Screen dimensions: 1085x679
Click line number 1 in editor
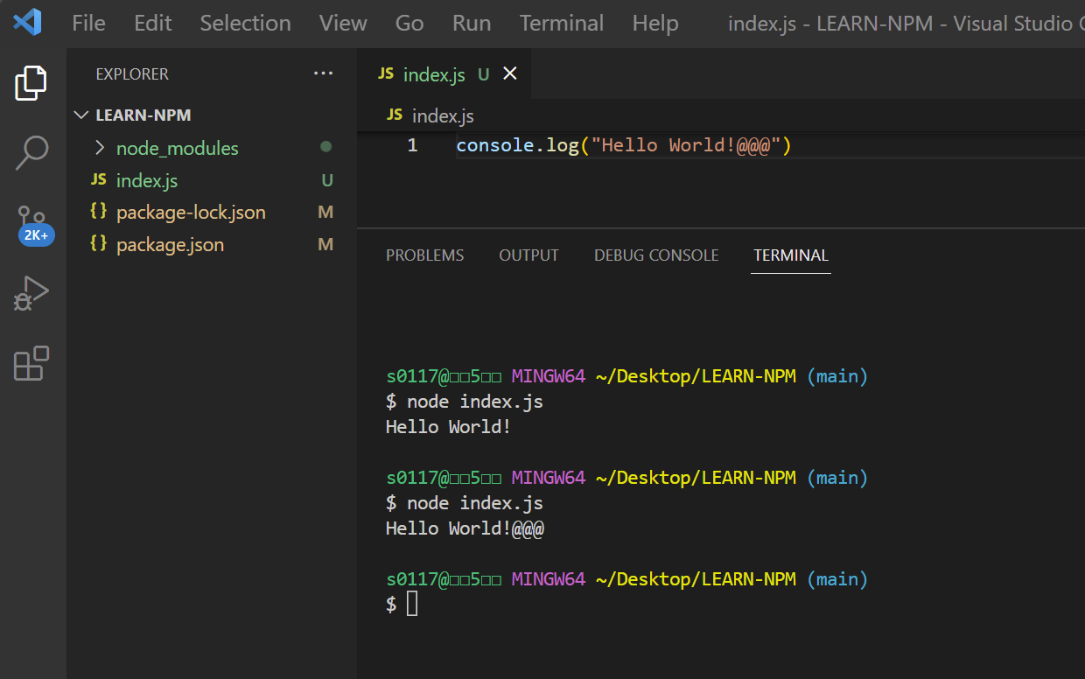[x=412, y=145]
